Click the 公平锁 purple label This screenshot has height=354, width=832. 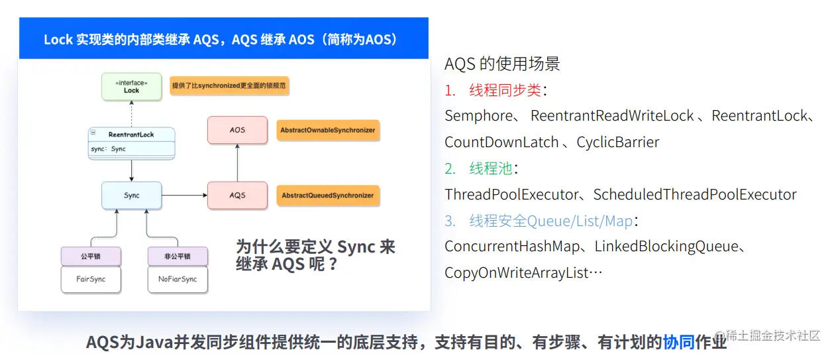pyautogui.click(x=91, y=256)
